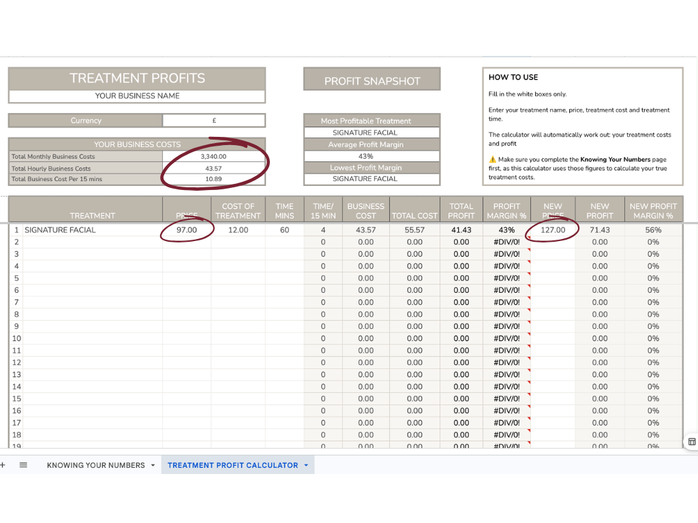Viewport: 698px width, 523px height.
Task: Click the 43% average profit margin cell
Action: click(x=366, y=157)
